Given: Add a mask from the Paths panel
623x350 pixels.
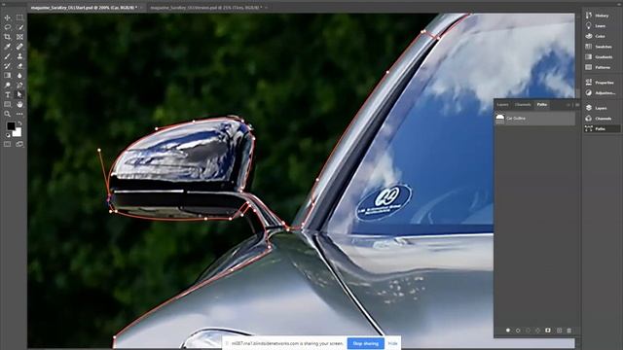Looking at the screenshot, I should 548,331.
